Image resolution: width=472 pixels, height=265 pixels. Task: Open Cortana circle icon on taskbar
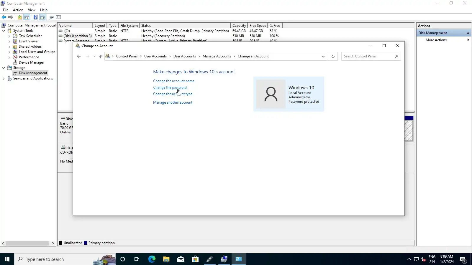click(123, 259)
